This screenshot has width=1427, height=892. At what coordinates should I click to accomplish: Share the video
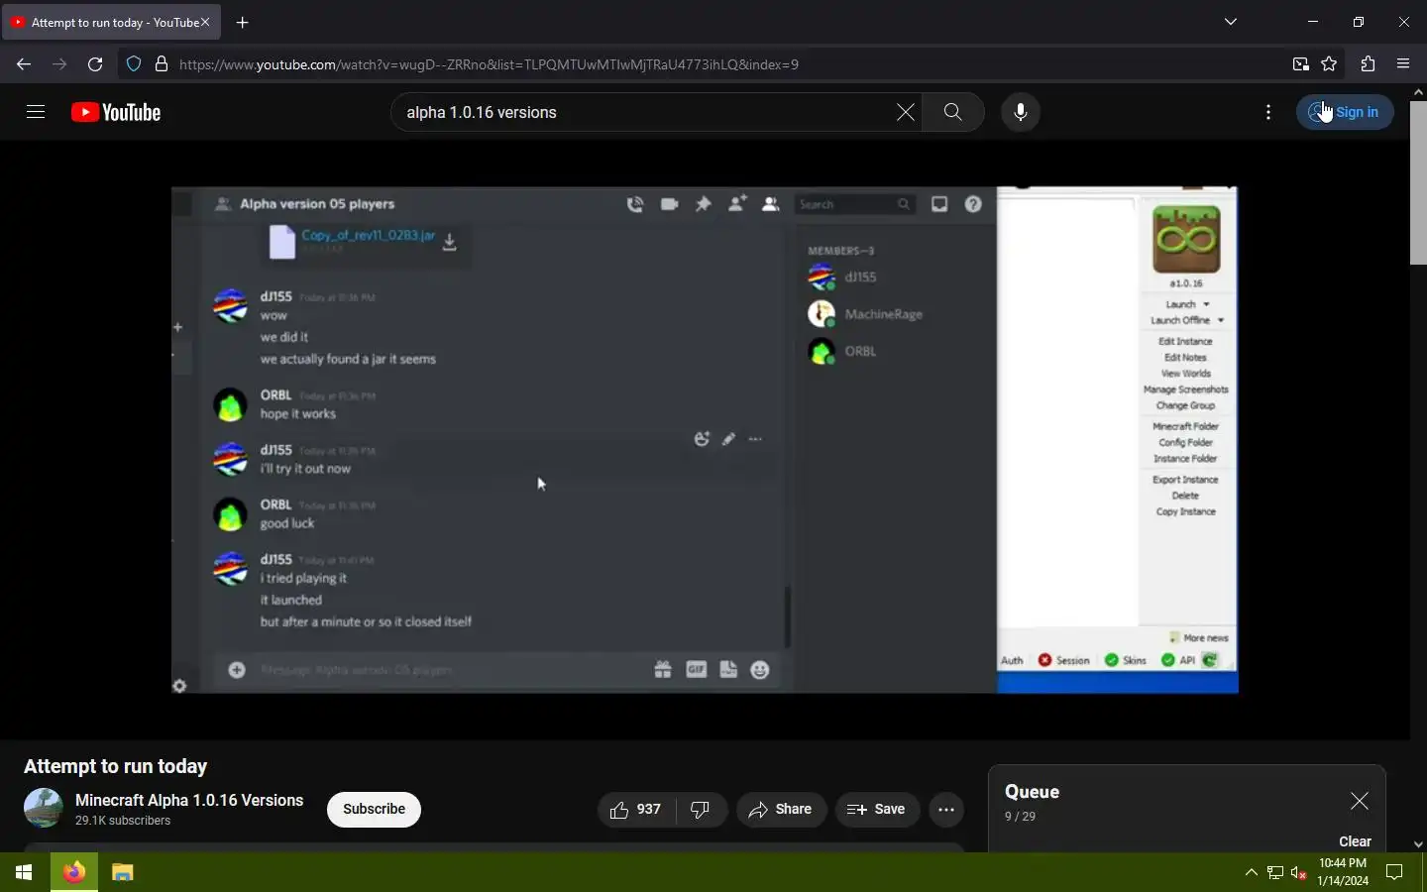[781, 810]
